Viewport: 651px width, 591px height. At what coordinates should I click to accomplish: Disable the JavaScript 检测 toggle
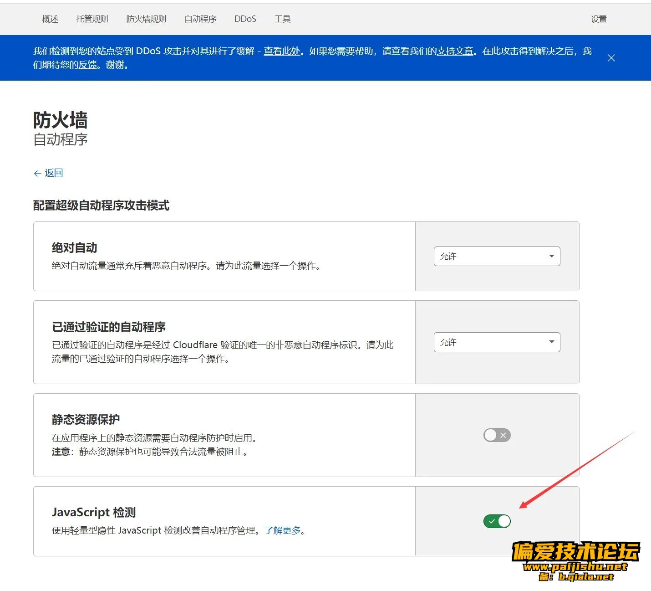[x=497, y=521]
